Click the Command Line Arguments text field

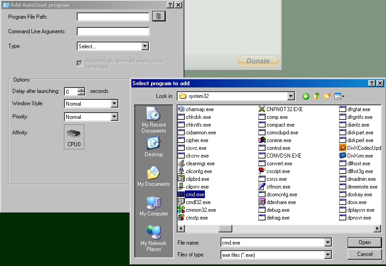point(113,31)
